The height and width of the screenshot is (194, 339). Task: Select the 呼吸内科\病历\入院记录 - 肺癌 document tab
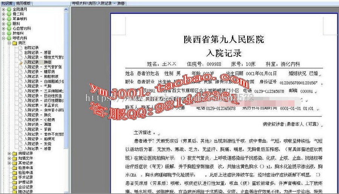98,3
